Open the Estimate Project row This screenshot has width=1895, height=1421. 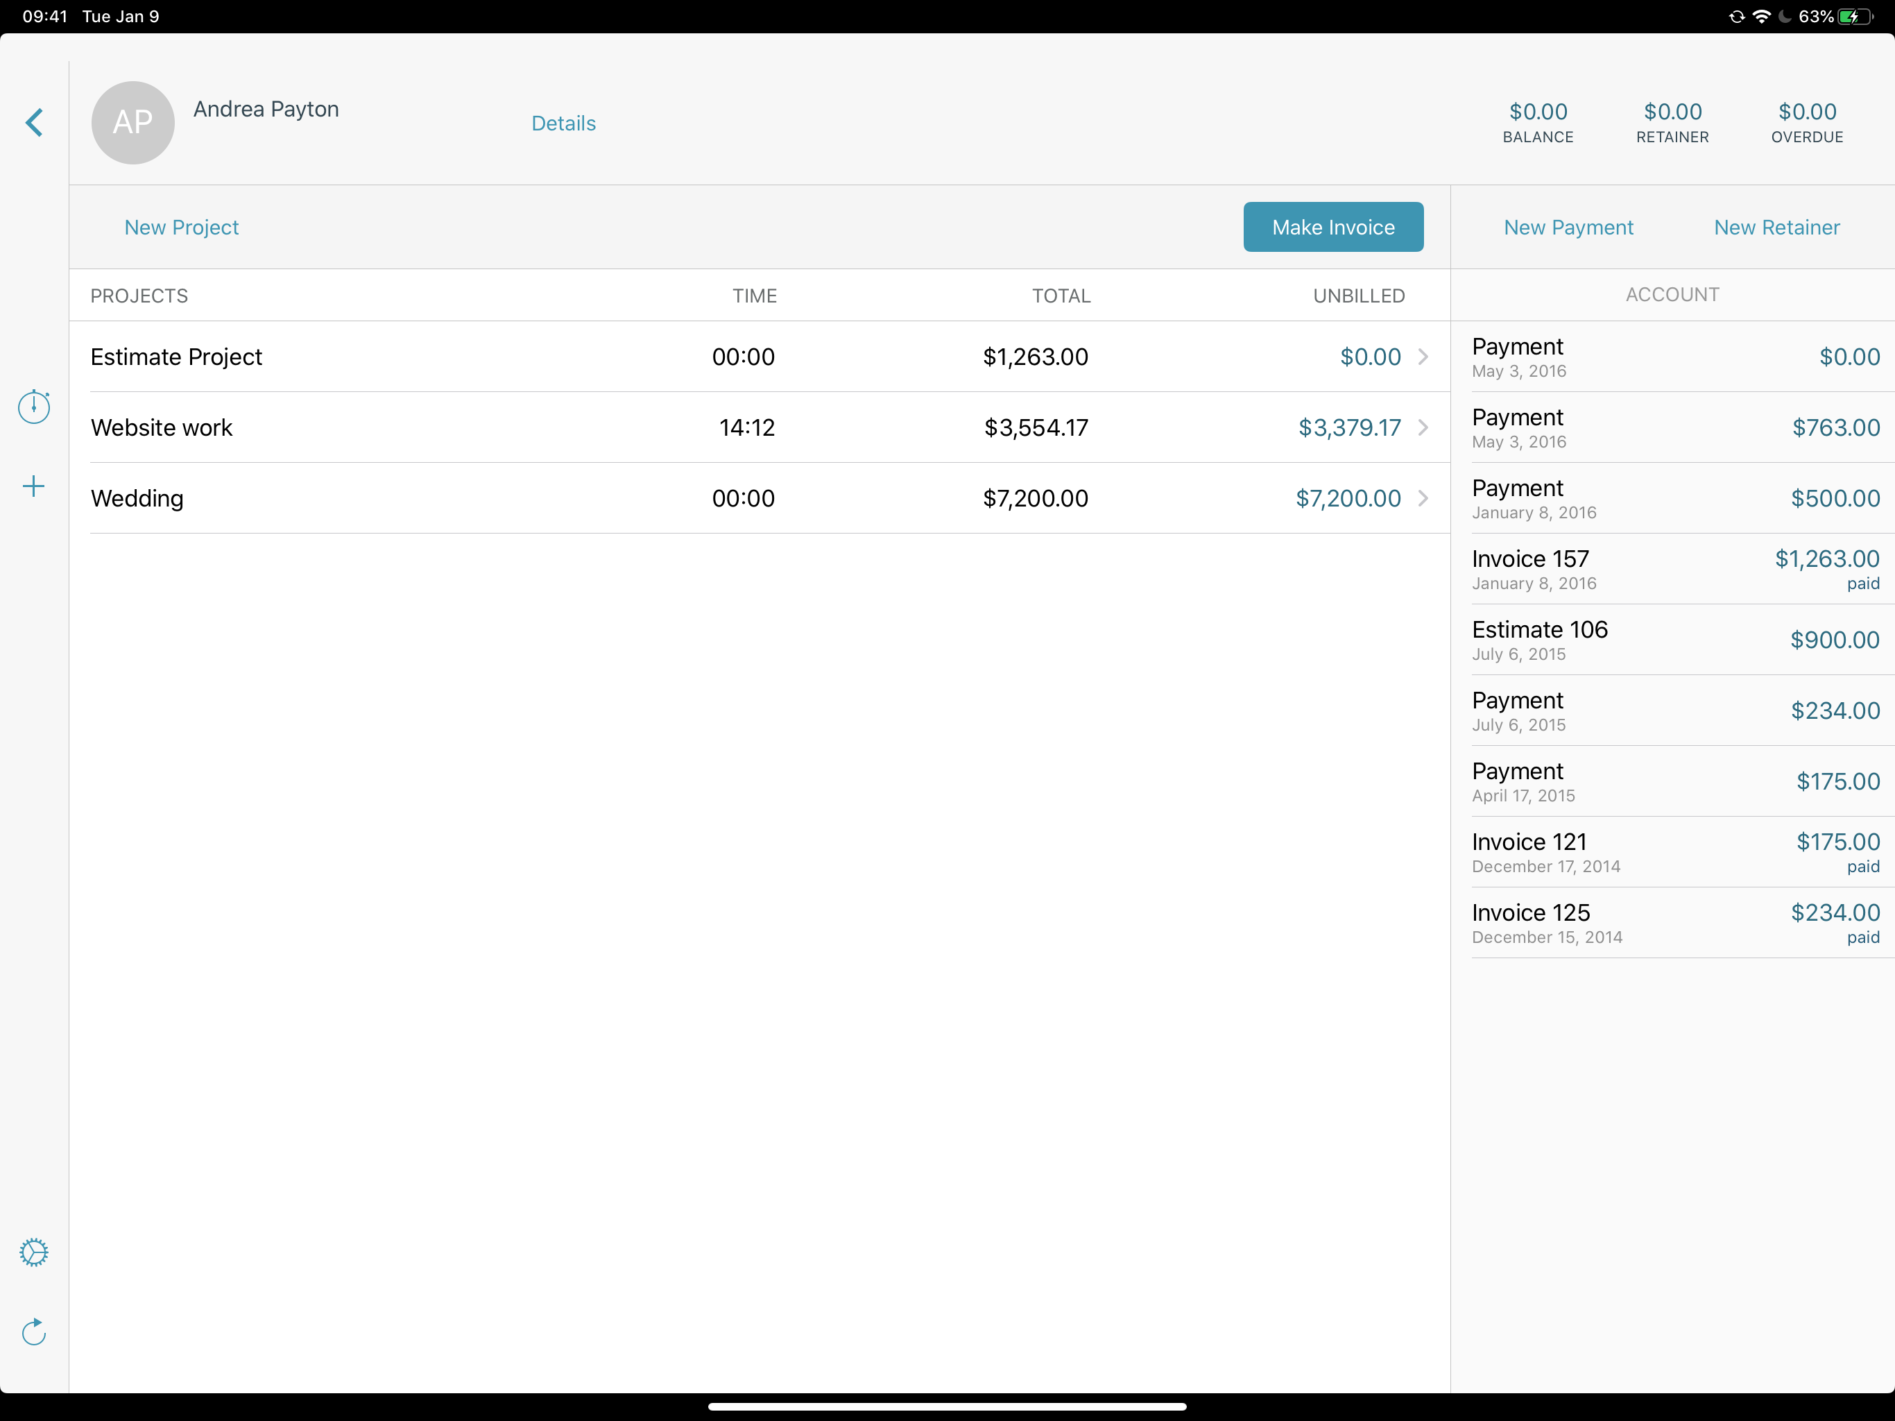[760, 357]
